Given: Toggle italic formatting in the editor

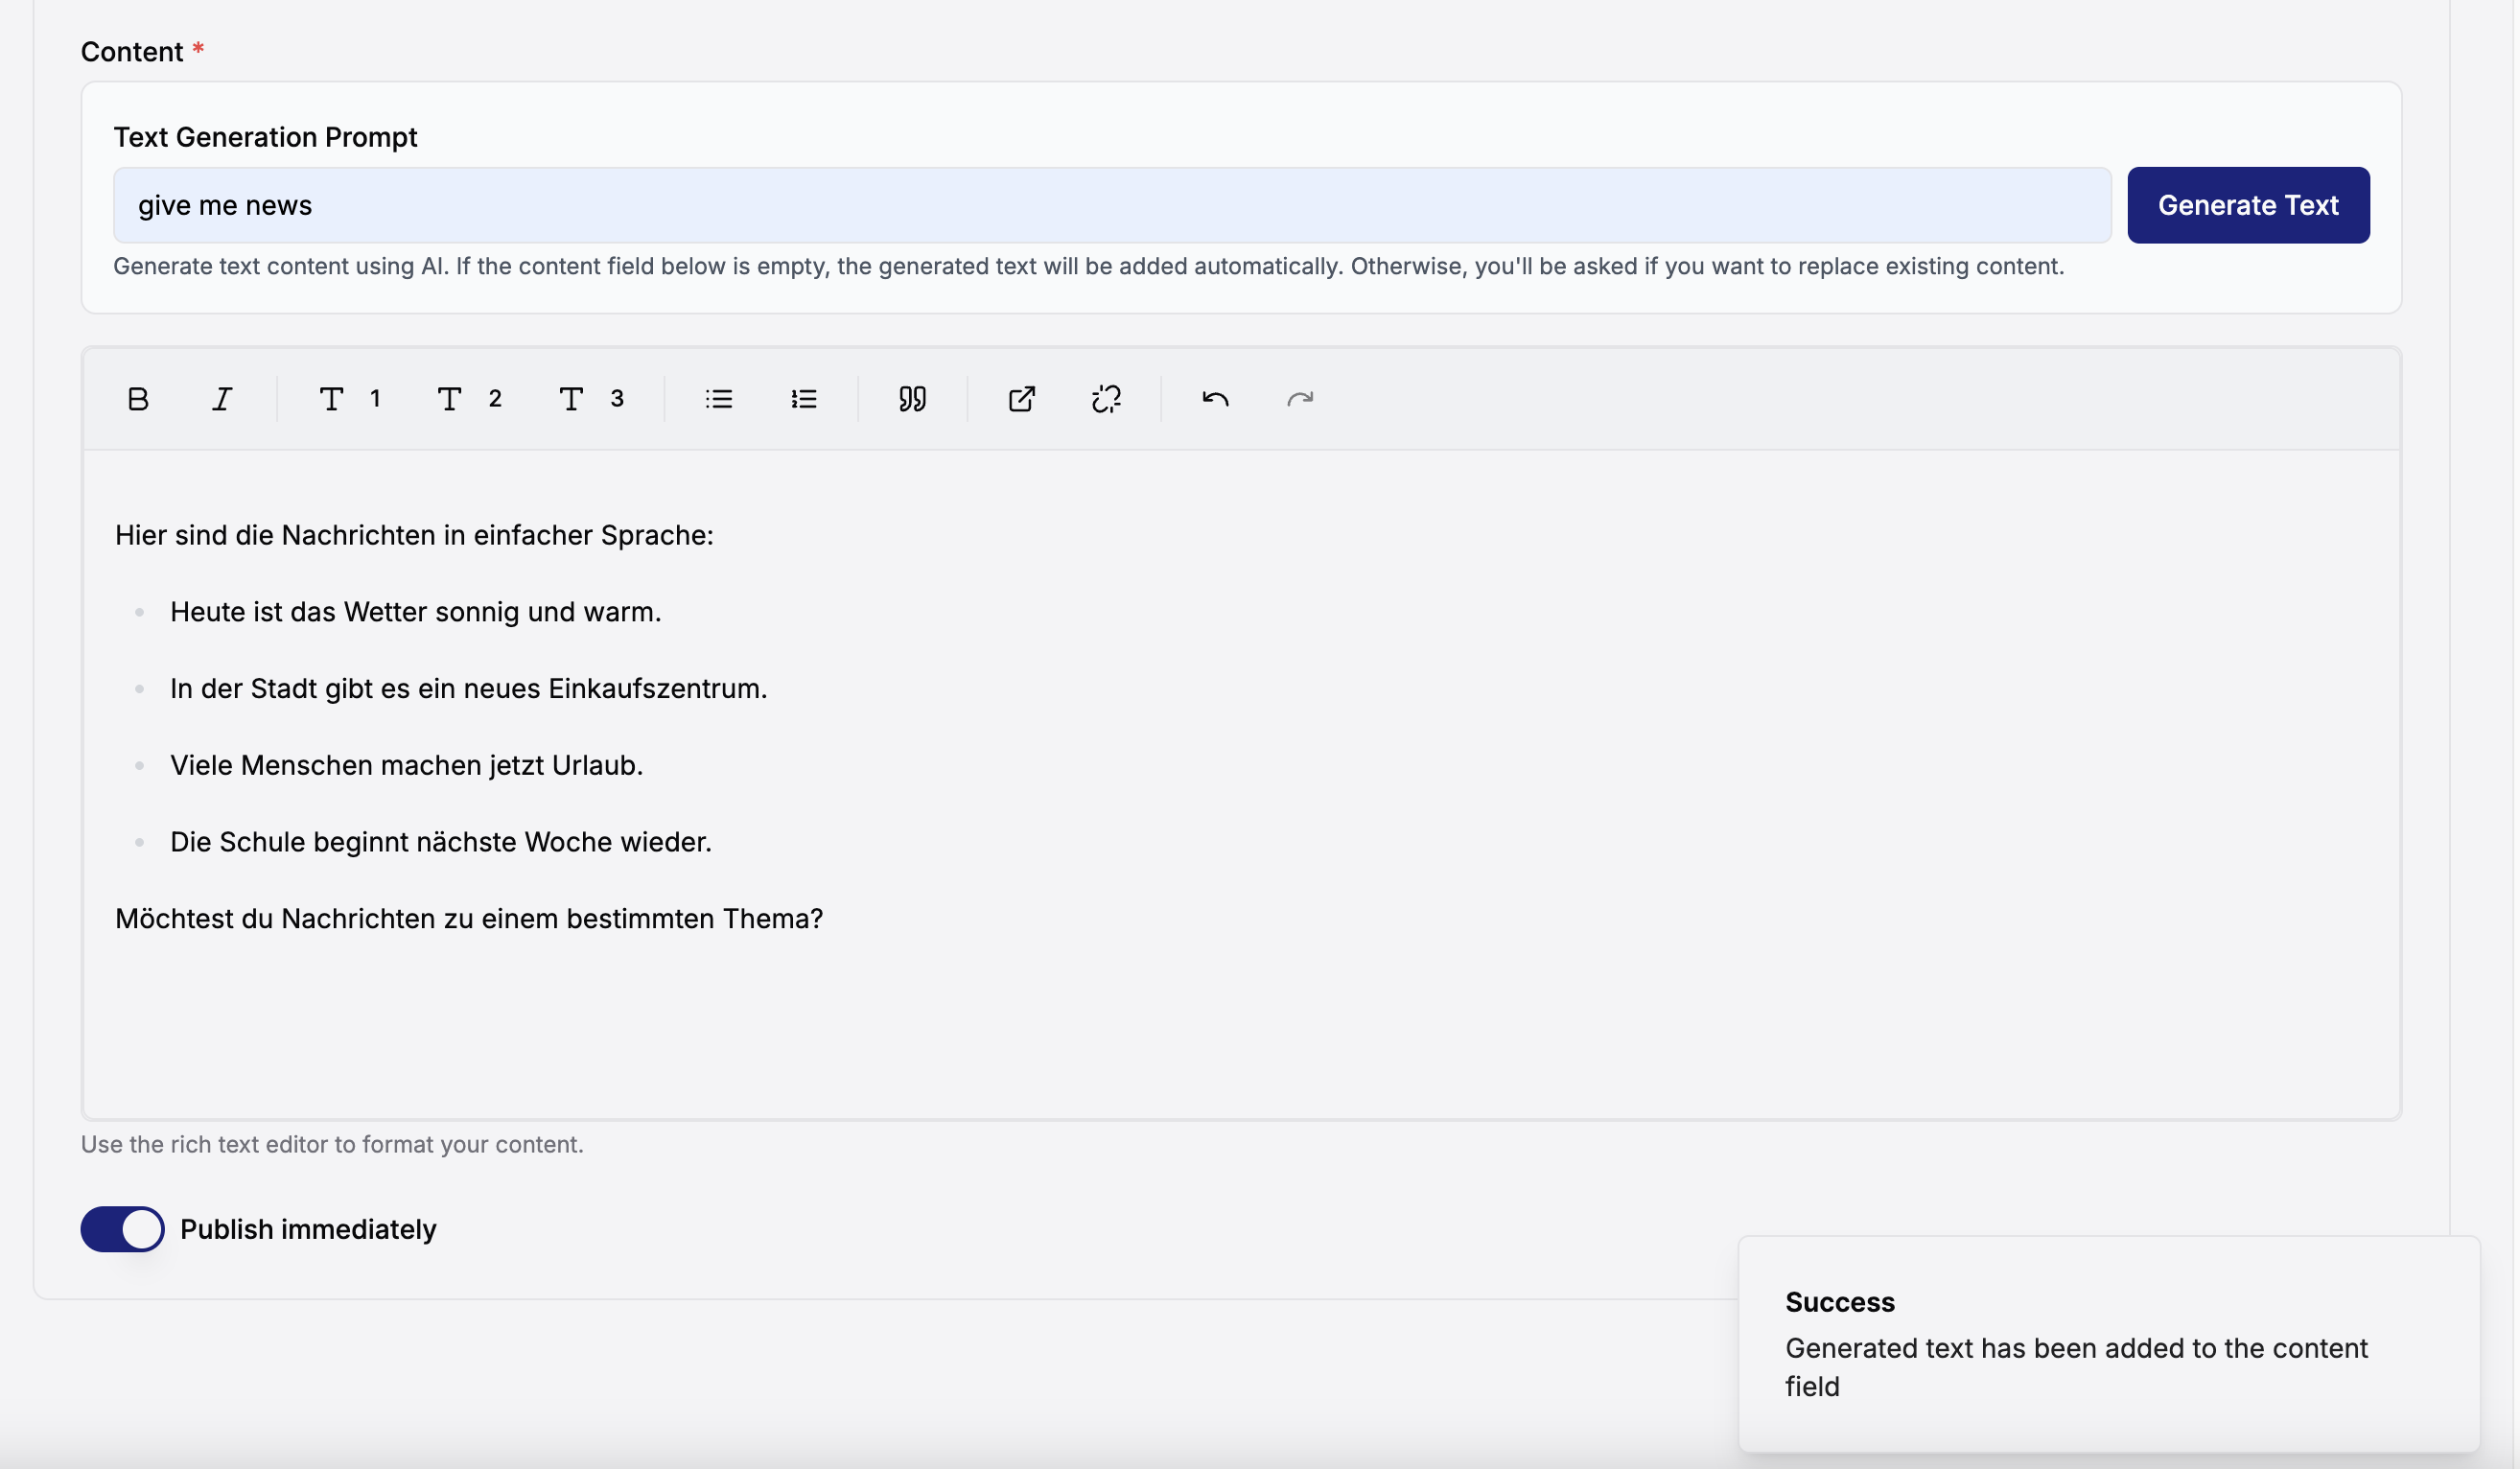Looking at the screenshot, I should tap(222, 398).
